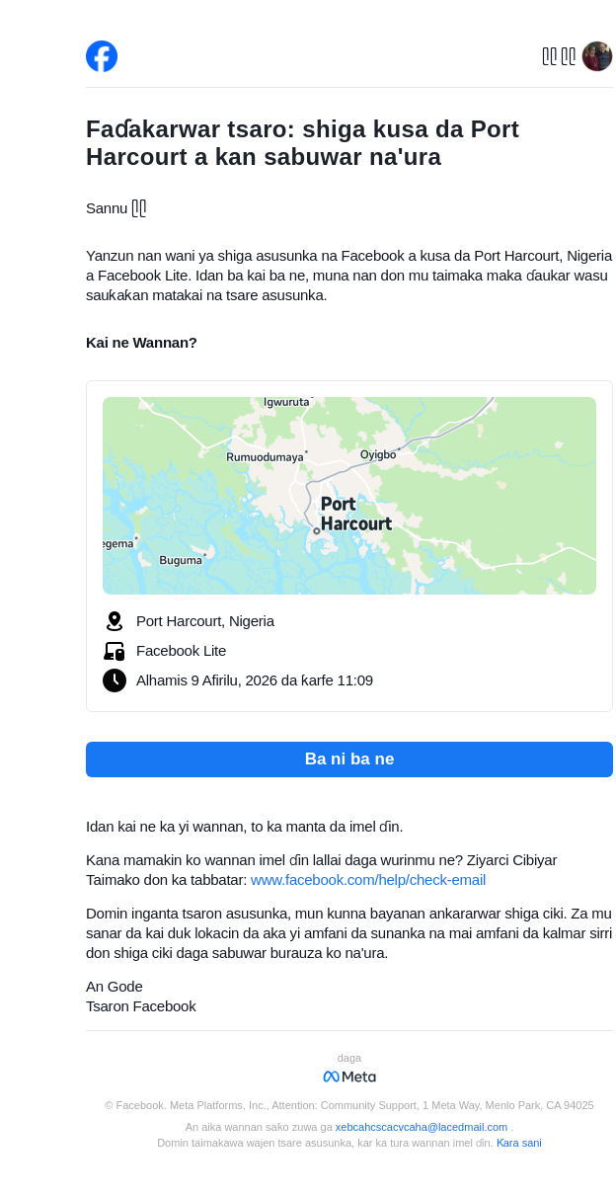Click the Meta logo in footer
Image resolution: width=616 pixels, height=1198 pixels.
[349, 1077]
